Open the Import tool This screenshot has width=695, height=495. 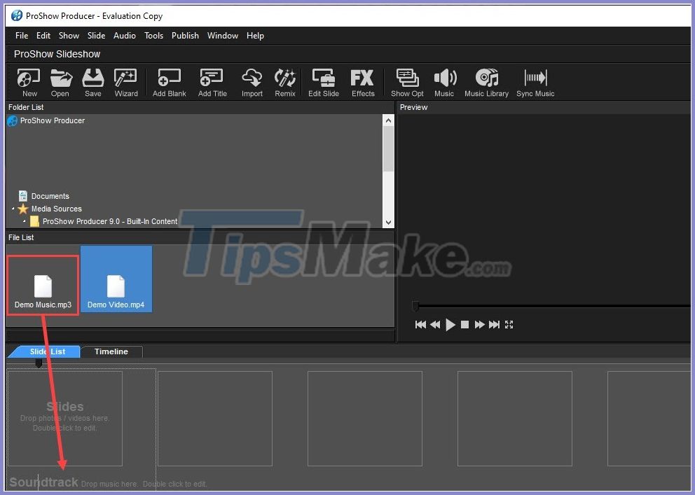(x=252, y=82)
